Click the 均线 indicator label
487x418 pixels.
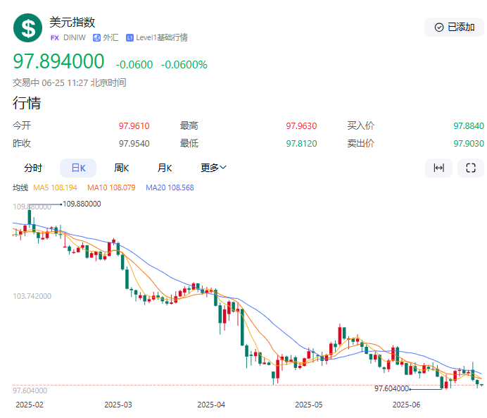pyautogui.click(x=20, y=188)
